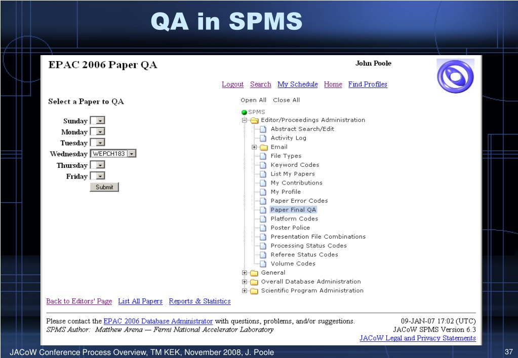Open the Tuesday paper dropdown
Viewport: 518px width, 358px height.
(98, 143)
